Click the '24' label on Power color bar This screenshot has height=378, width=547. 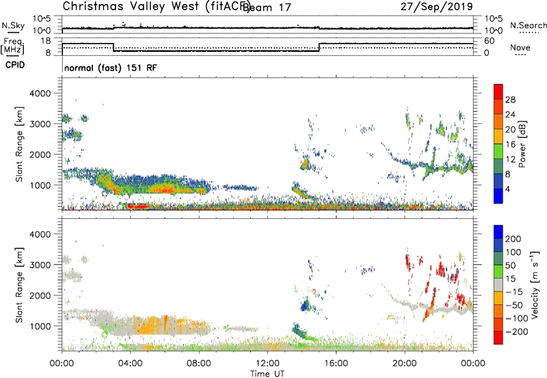click(510, 115)
